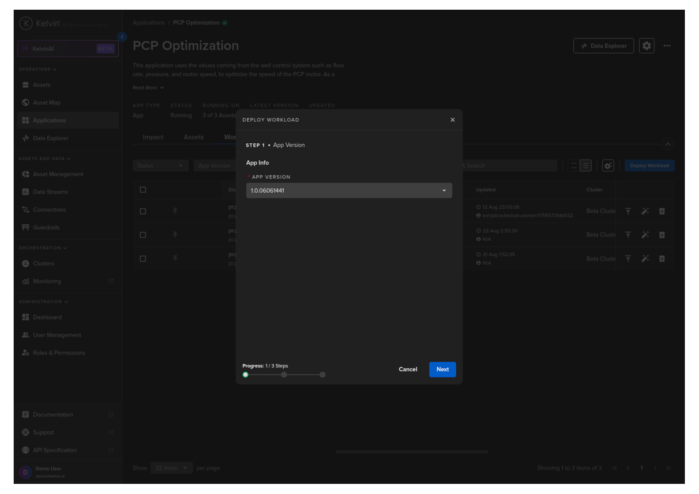Cancel the Deploy Workload dialog
The height and width of the screenshot is (494, 699).
click(408, 370)
